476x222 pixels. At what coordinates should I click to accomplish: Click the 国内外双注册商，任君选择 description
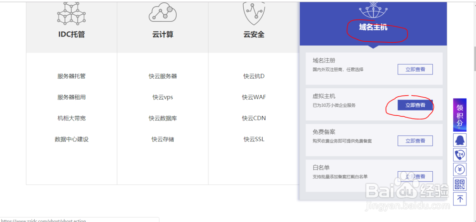338,70
